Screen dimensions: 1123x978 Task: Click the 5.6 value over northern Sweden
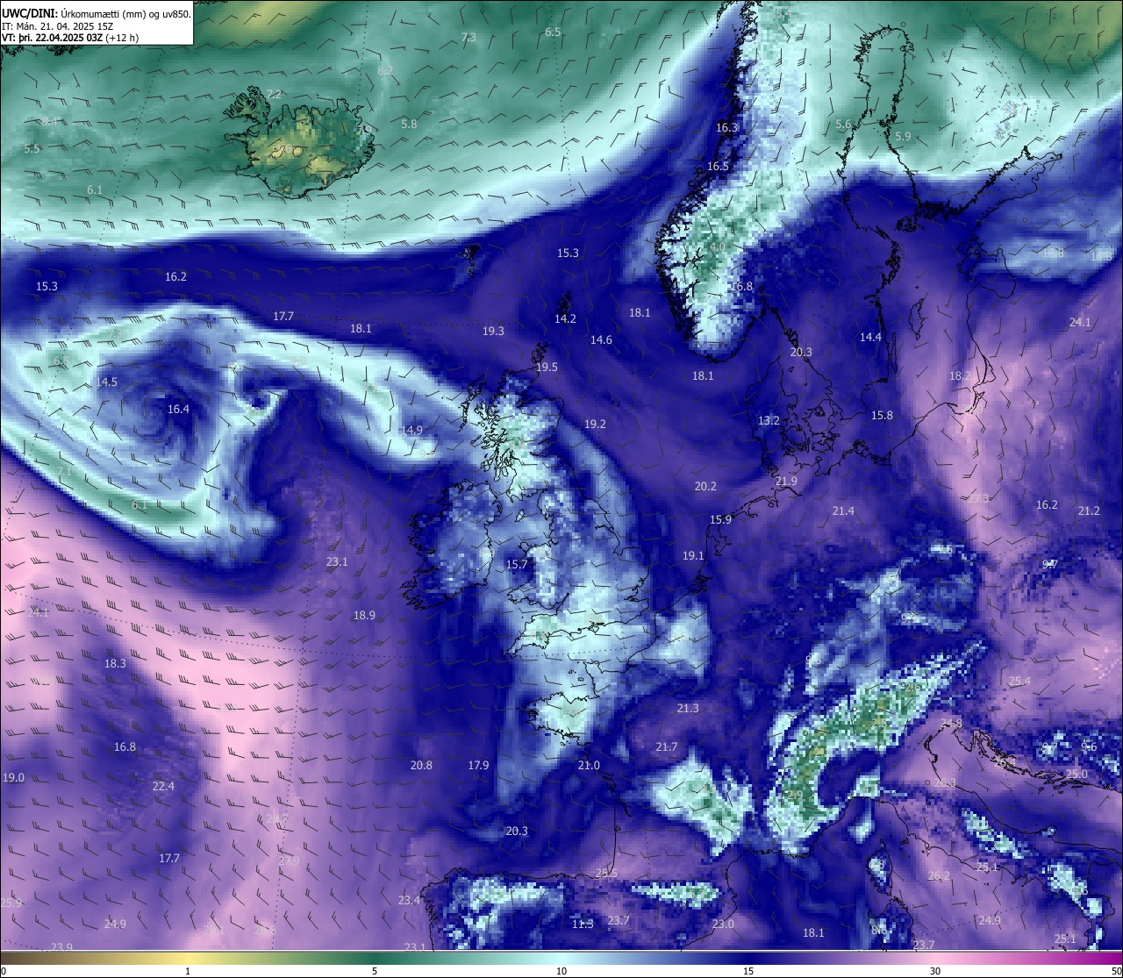pyautogui.click(x=843, y=125)
